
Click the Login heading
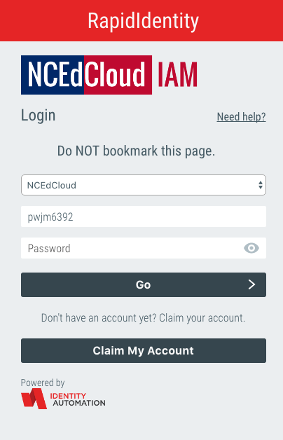[38, 116]
